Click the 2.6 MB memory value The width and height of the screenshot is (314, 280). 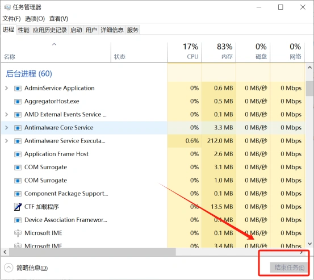tap(224, 154)
